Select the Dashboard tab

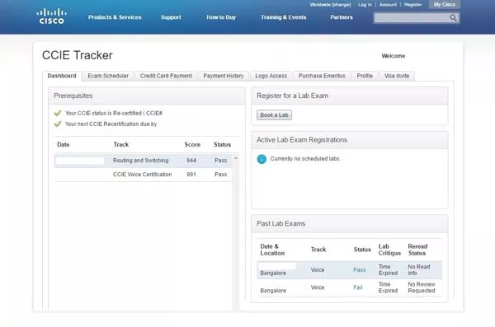tap(62, 76)
